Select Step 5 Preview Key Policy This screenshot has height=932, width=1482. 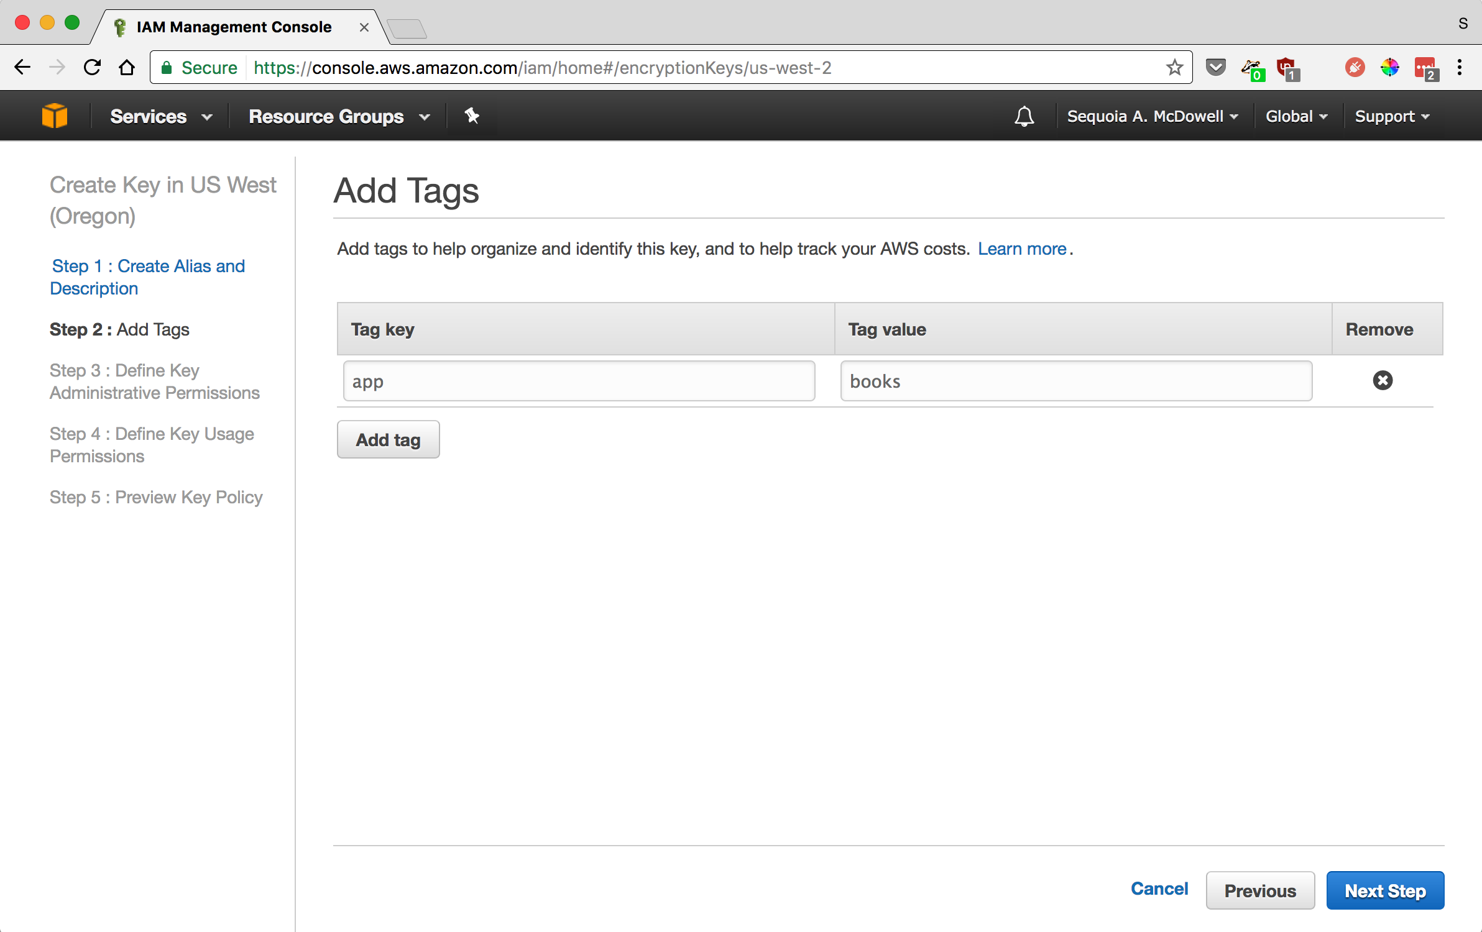(156, 497)
